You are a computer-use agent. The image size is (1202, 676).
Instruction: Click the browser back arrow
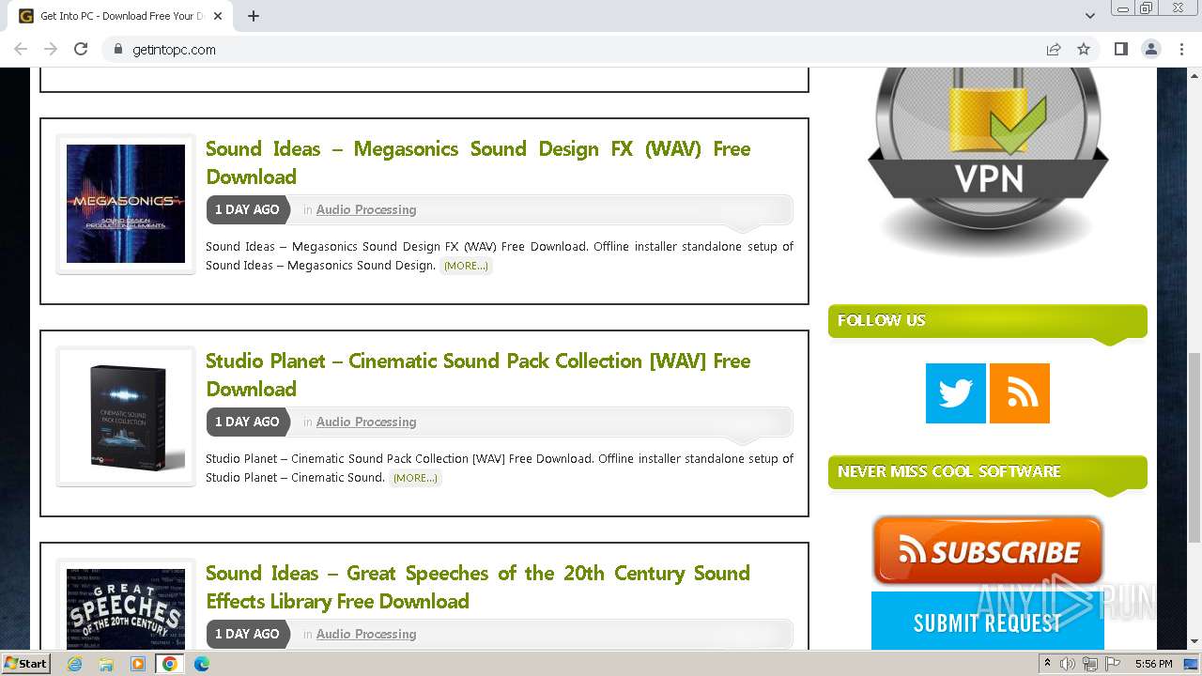click(x=21, y=49)
